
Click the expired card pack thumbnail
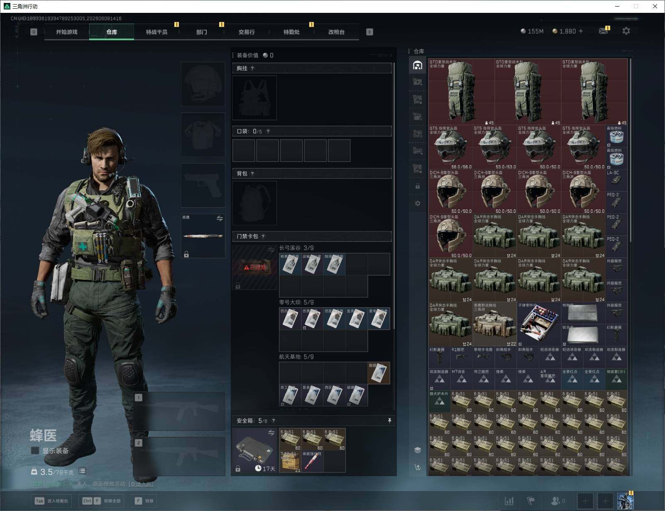pos(254,267)
